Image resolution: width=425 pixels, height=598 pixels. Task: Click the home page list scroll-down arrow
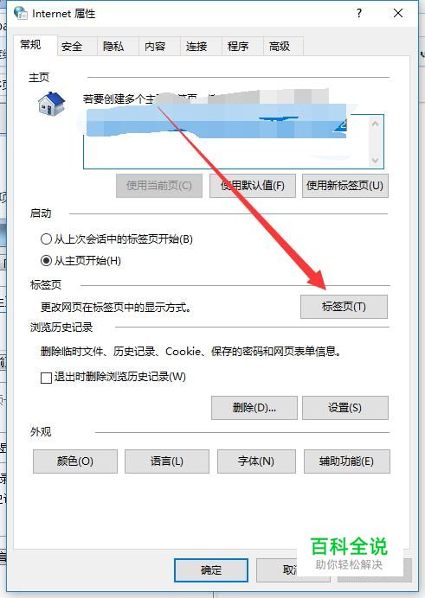375,160
